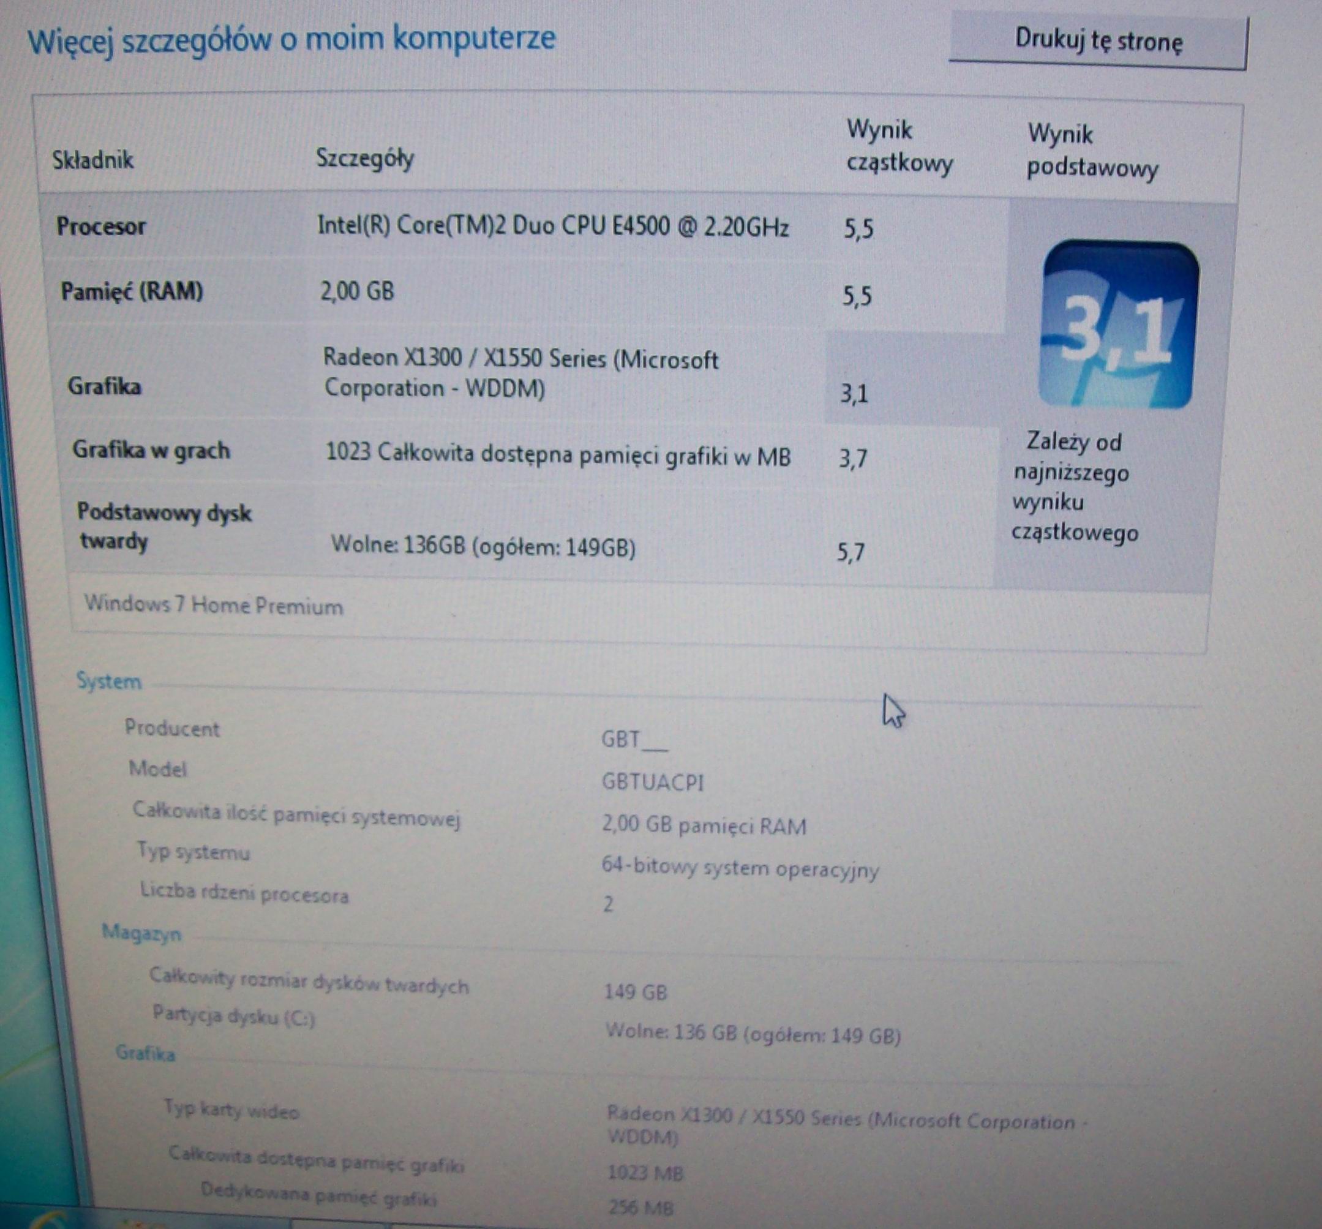Click 'Całkowita dostępna pamięć grafiki' label
Image resolution: width=1322 pixels, height=1229 pixels.
point(316,1160)
